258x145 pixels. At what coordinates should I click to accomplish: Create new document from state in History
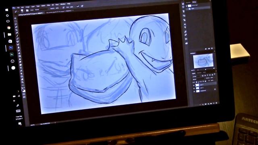tap(206, 49)
